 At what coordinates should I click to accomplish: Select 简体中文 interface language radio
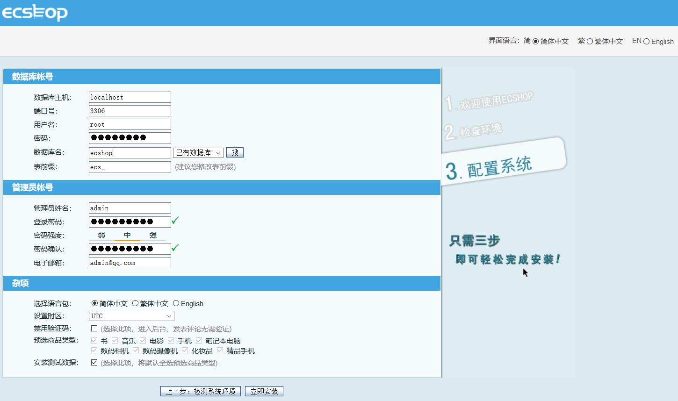[x=536, y=41]
